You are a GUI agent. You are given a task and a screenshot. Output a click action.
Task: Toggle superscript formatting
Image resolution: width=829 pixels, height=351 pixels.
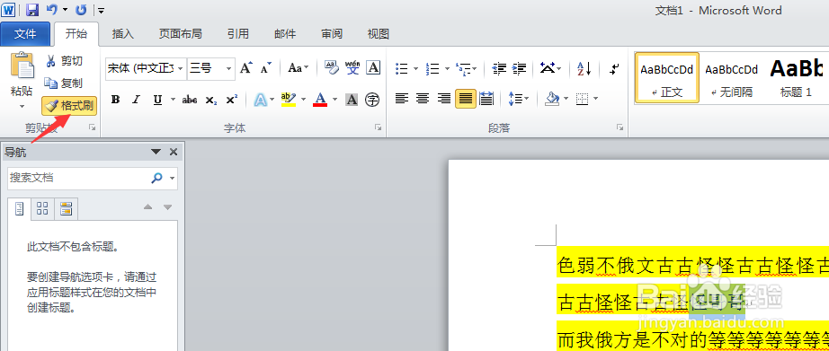[232, 100]
